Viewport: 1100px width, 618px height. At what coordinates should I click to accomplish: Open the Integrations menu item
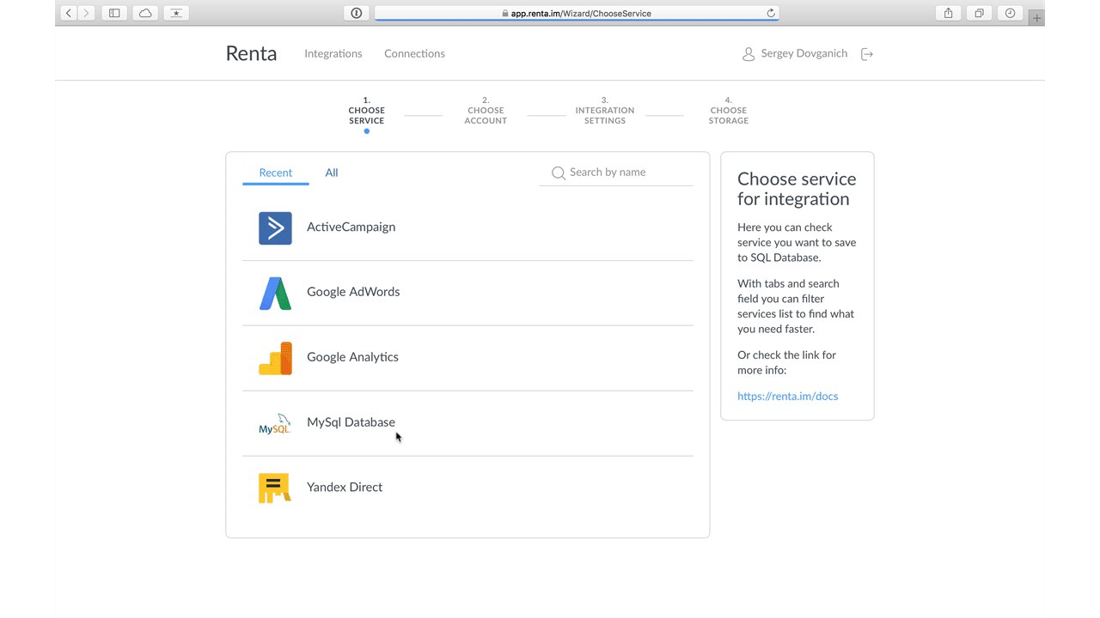click(333, 54)
